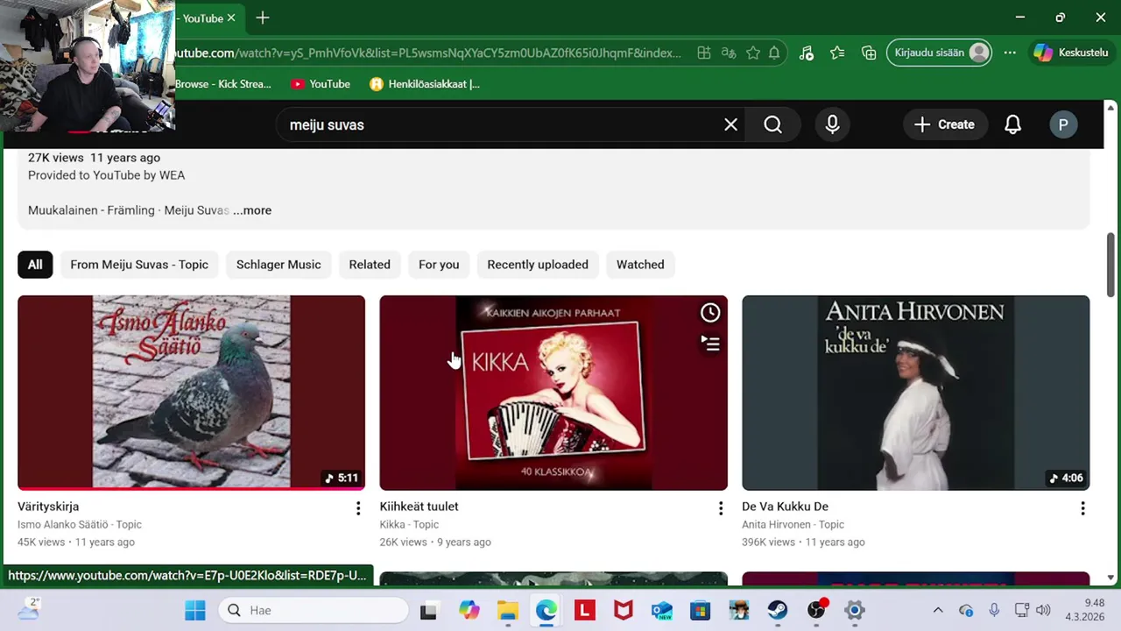Open the media music note toolbar icon

pyautogui.click(x=807, y=53)
